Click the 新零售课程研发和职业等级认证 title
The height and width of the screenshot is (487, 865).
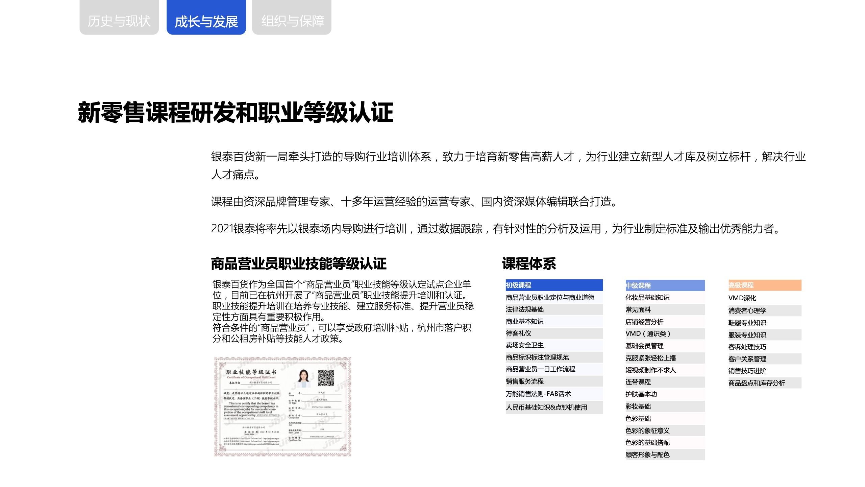(x=236, y=112)
